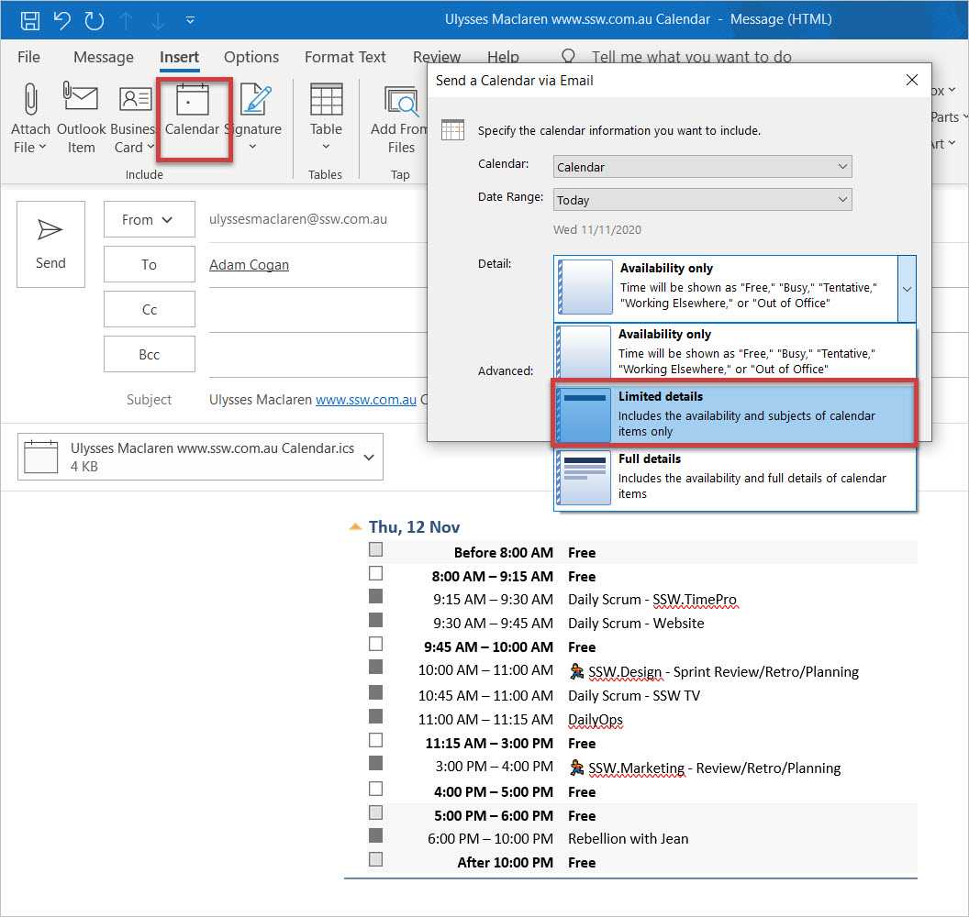The image size is (969, 917).
Task: Open the Options ribbon tab
Action: pyautogui.click(x=251, y=57)
